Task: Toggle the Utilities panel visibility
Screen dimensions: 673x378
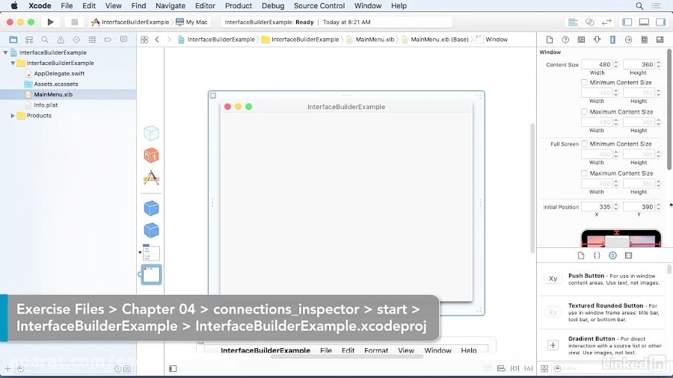Action: point(660,22)
